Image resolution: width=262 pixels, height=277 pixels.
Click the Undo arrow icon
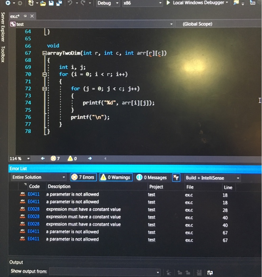(70, 3)
